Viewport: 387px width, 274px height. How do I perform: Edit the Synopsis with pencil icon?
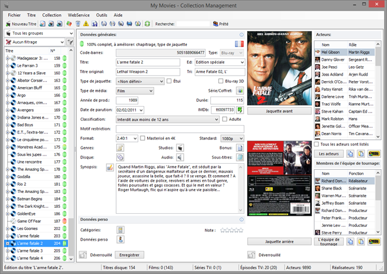pos(110,167)
